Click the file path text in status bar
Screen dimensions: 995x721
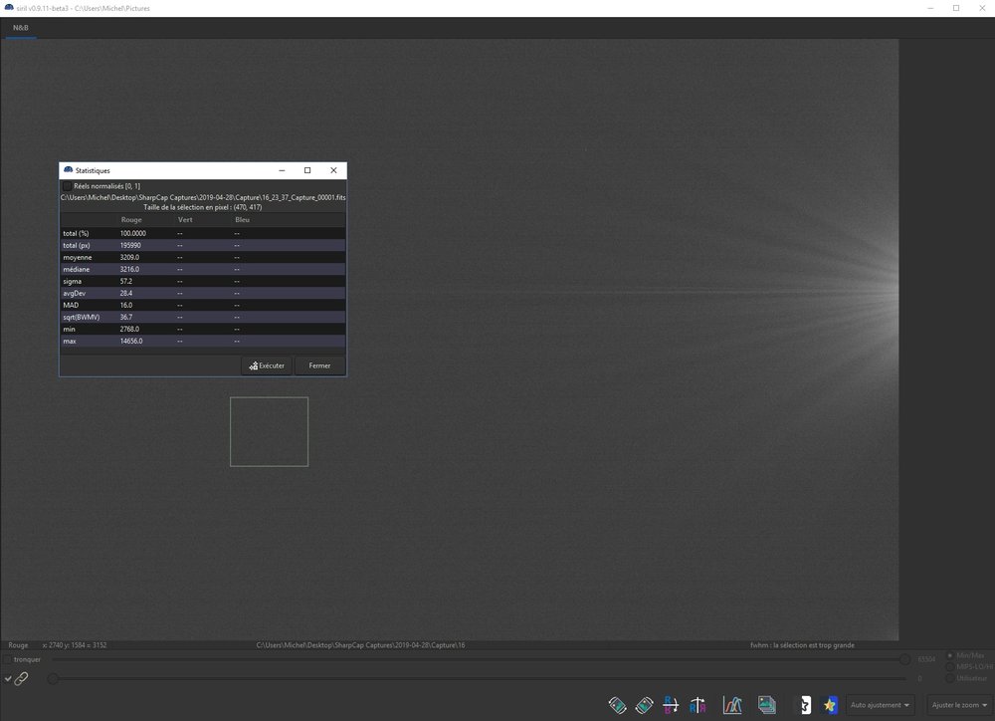point(360,645)
